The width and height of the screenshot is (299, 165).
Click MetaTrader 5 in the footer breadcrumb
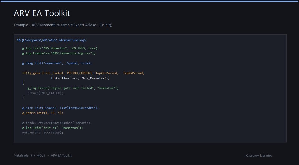click(x=23, y=155)
